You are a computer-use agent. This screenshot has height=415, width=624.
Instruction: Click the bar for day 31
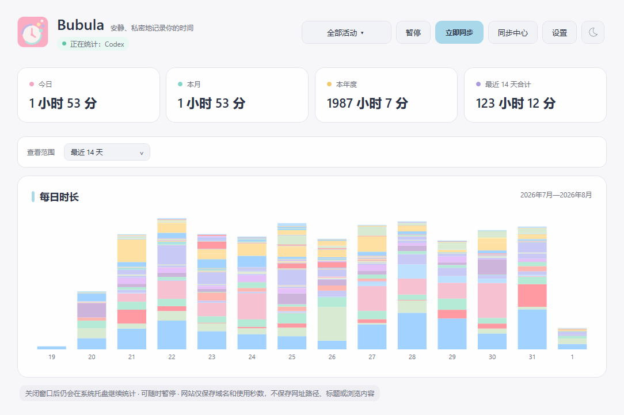[x=532, y=288]
